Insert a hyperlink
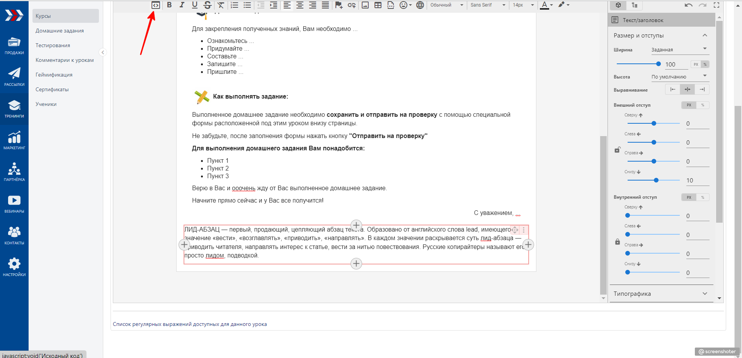The width and height of the screenshot is (742, 358). coord(352,5)
